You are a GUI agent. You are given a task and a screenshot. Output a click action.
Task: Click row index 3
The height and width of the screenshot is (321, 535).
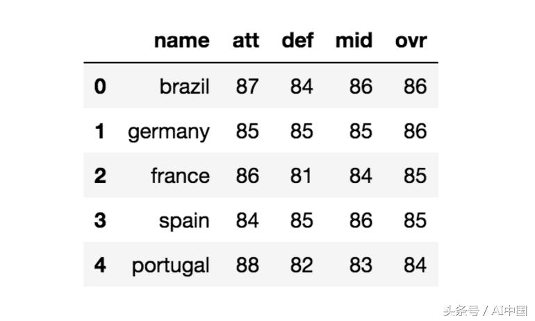pyautogui.click(x=100, y=220)
